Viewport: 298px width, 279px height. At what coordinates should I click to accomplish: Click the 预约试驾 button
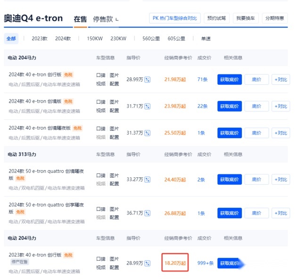coord(216,18)
